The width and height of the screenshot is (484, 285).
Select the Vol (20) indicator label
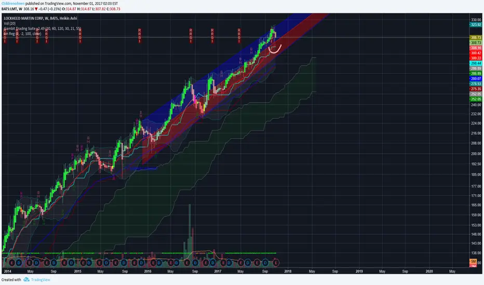[9, 23]
